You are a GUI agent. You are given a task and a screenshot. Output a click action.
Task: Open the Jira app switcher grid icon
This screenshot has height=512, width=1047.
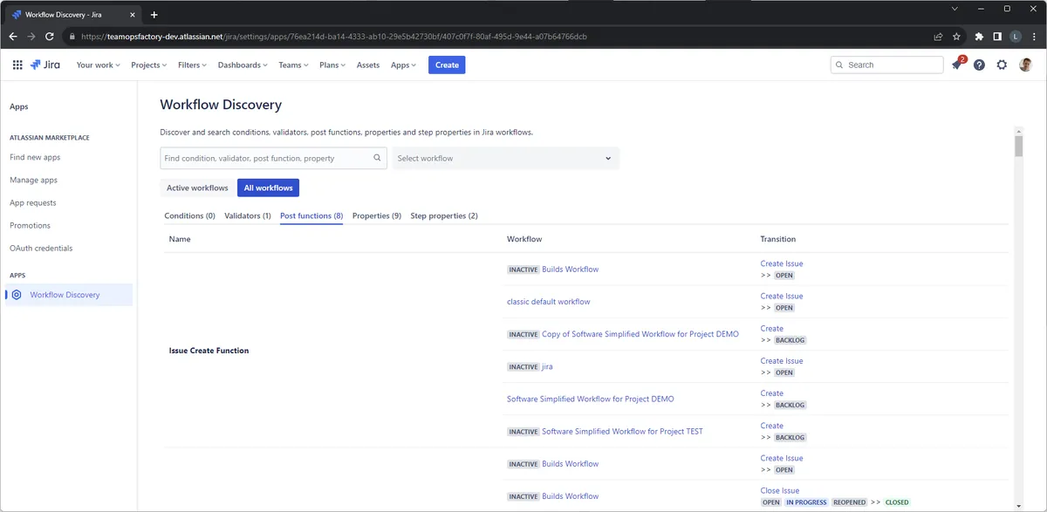coord(17,65)
